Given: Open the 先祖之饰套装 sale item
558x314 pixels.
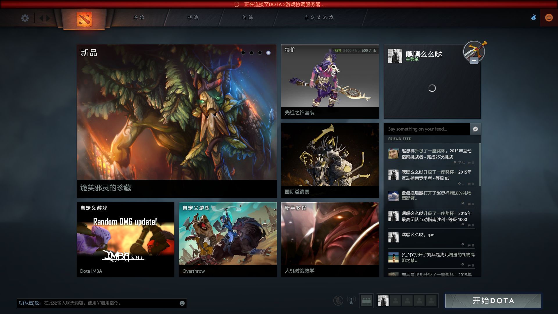Looking at the screenshot, I should pyautogui.click(x=330, y=81).
